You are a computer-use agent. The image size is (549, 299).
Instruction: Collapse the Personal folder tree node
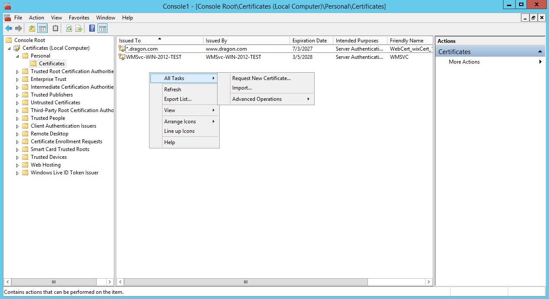click(18, 56)
